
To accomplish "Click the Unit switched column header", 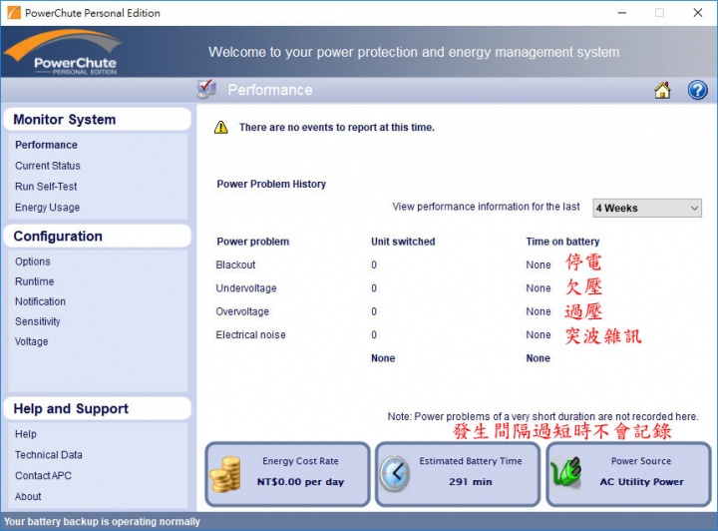I will (404, 242).
